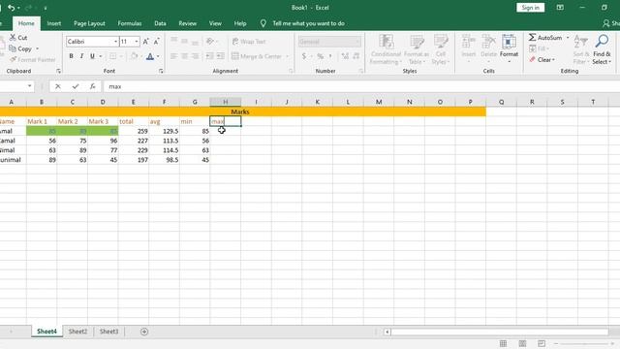The width and height of the screenshot is (620, 349).
Task: Click the cell with value 98.5
Action: coord(164,160)
